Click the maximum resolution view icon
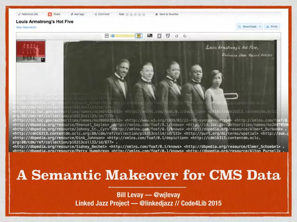This screenshot has height=222, width=297. pyautogui.click(x=150, y=35)
